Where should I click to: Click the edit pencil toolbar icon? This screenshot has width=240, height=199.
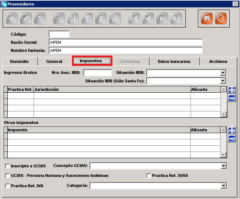(26, 18)
